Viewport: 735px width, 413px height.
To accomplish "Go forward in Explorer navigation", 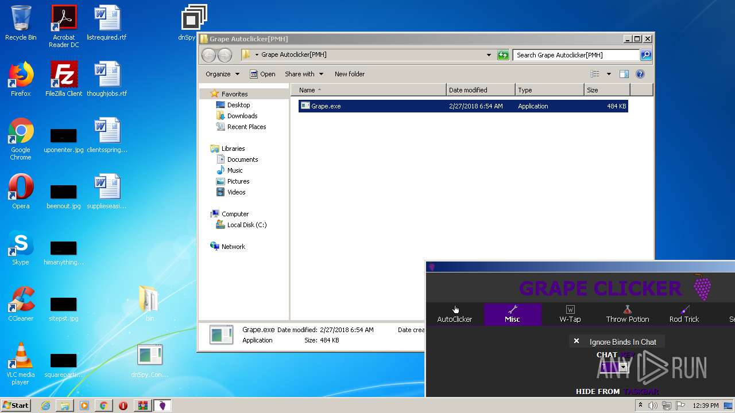I will click(225, 55).
